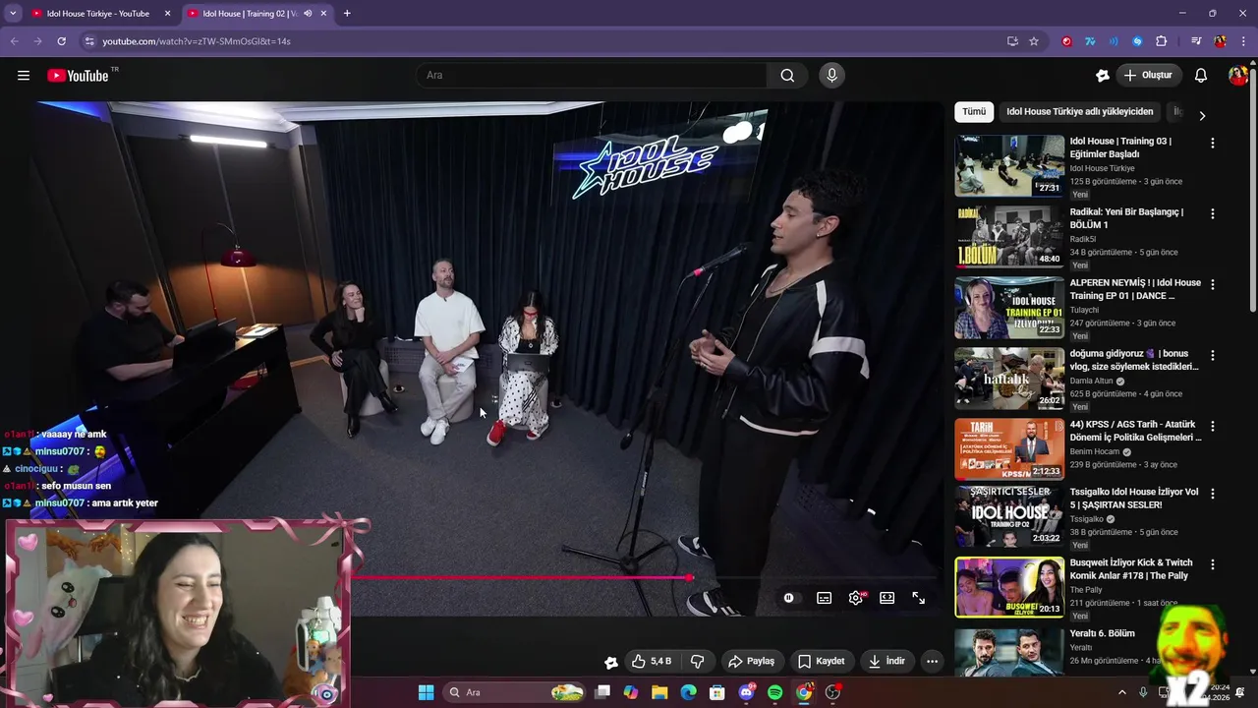
Task: Reload the page in the browser
Action: (61, 41)
